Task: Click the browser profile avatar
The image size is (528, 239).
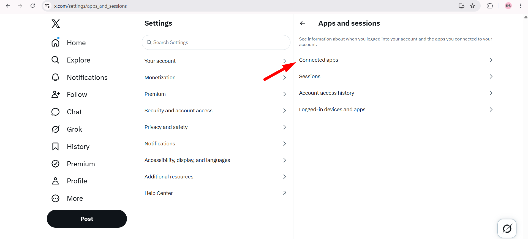Action: tap(508, 6)
